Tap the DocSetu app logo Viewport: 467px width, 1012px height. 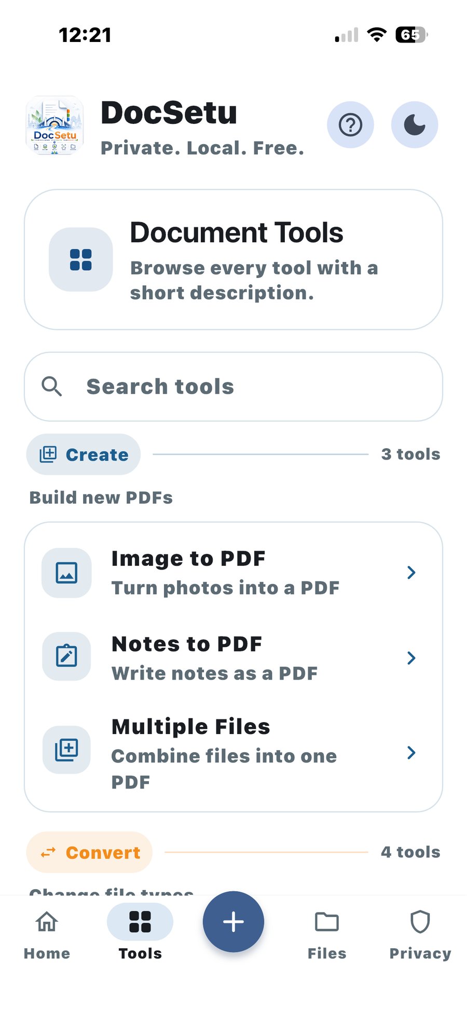point(55,125)
